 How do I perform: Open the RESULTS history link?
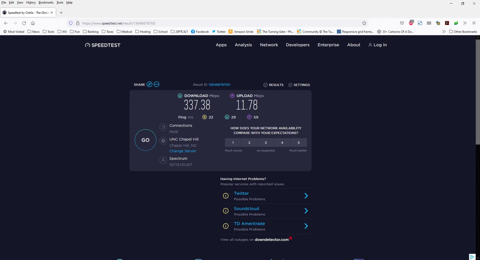(273, 85)
